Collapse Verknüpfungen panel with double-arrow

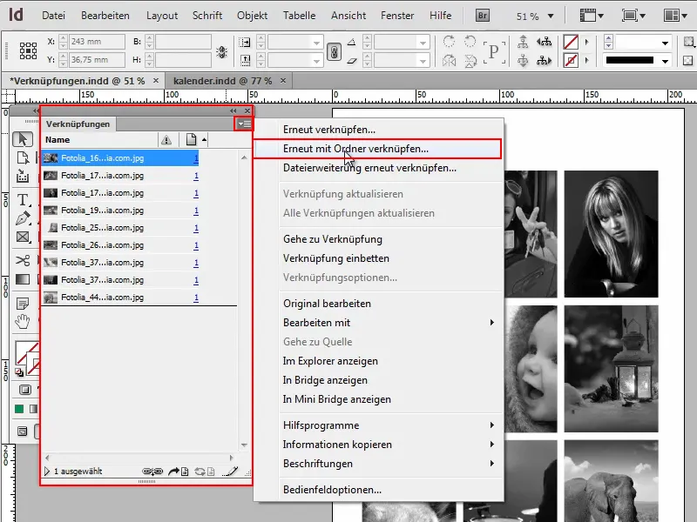[x=233, y=111]
